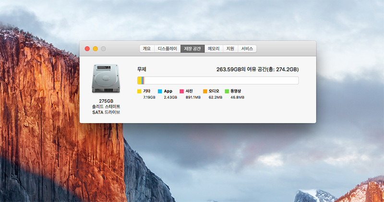Viewport: 384px width, 202px height.
Task: Click the 솔리드 스테이트 drive type text
Action: [106, 106]
